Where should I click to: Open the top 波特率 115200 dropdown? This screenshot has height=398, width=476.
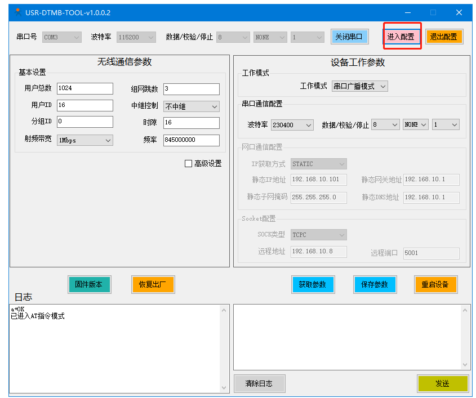(x=136, y=37)
